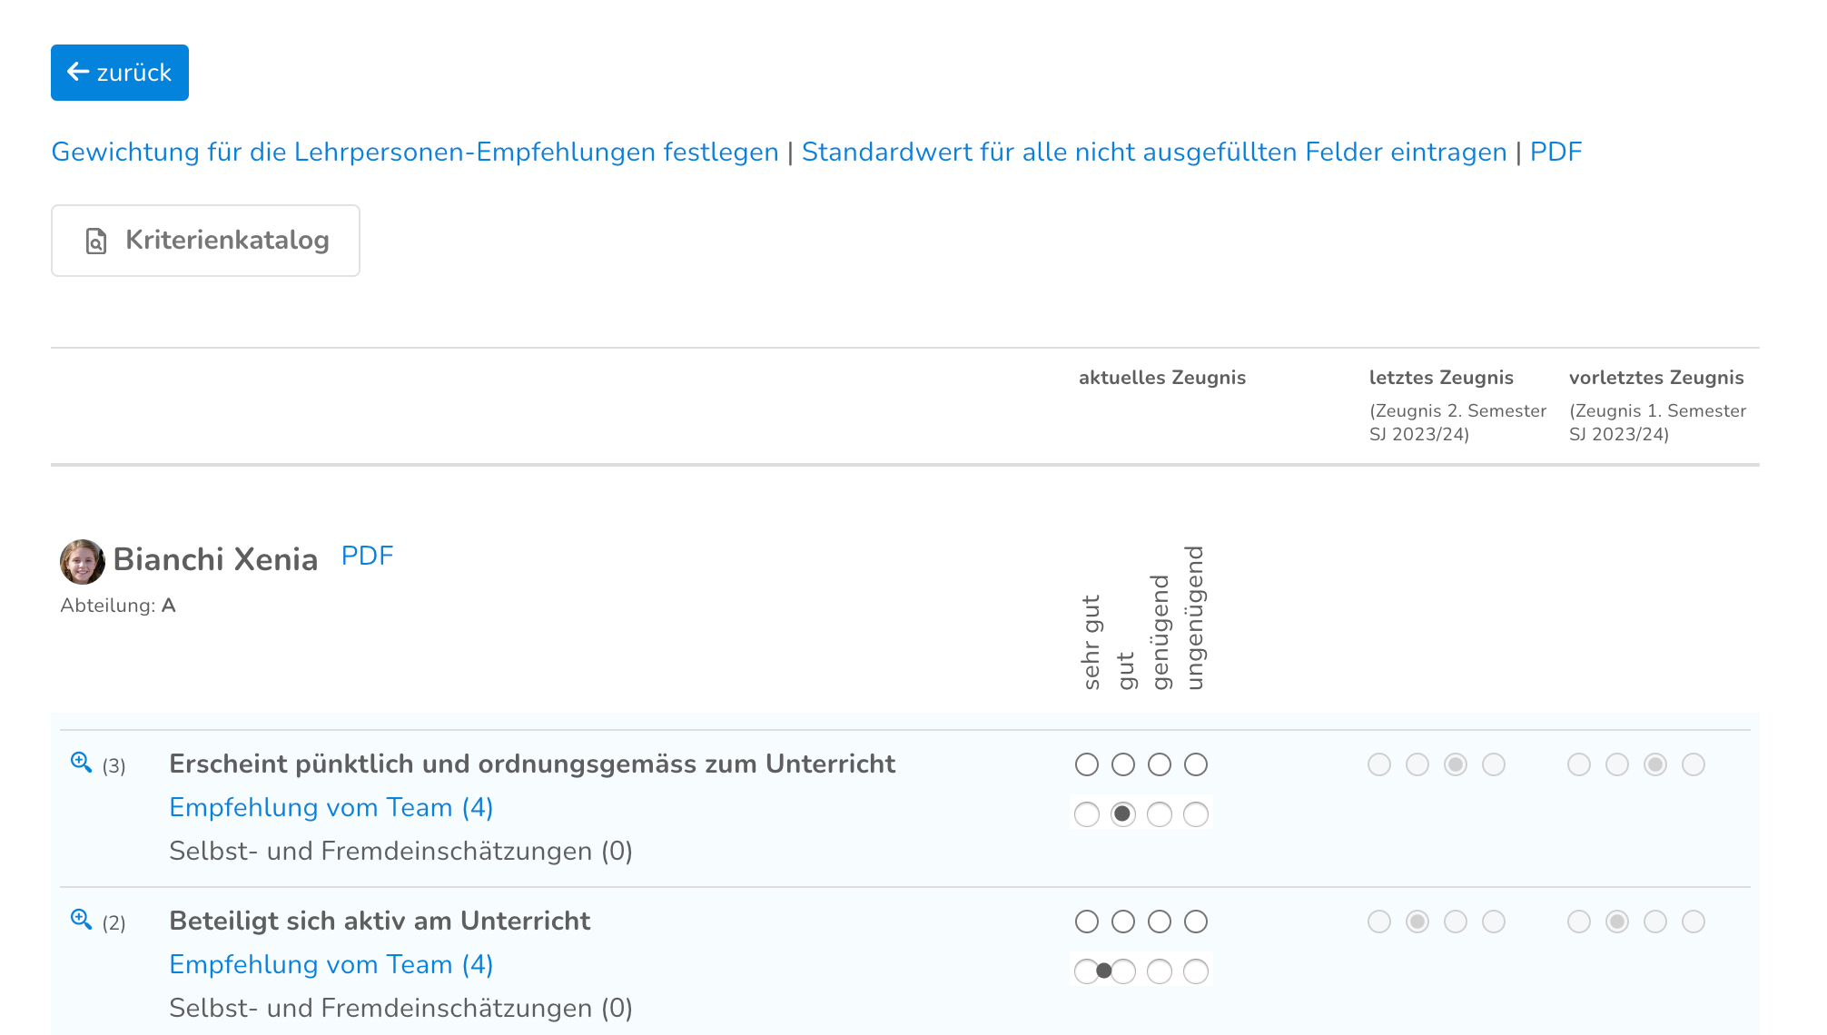1827x1035 pixels.
Task: Open PDF link next to Bianchi Xenia
Action: pyautogui.click(x=367, y=556)
